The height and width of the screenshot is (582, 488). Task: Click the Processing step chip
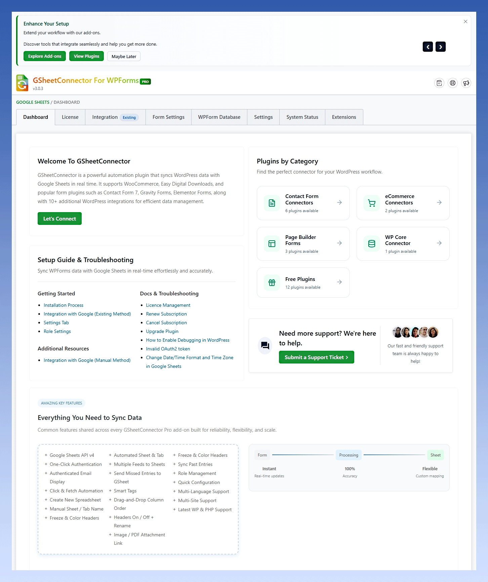tap(349, 455)
